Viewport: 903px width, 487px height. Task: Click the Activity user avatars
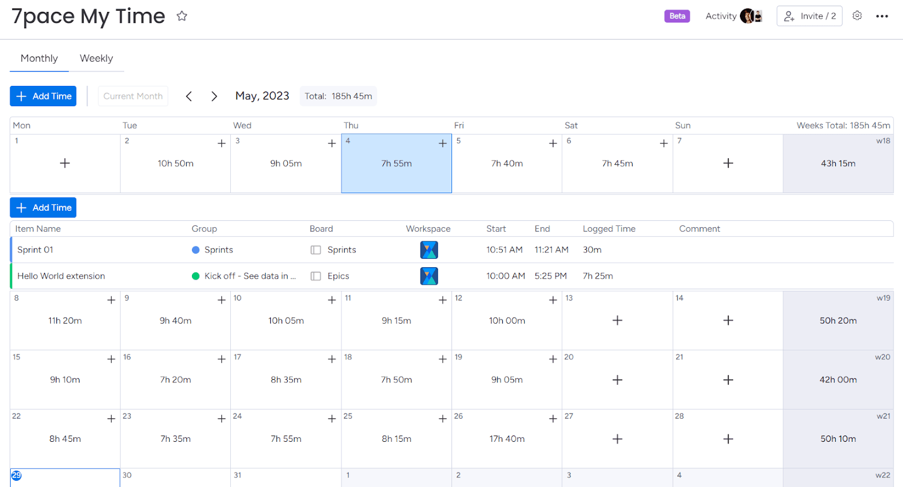click(x=752, y=16)
